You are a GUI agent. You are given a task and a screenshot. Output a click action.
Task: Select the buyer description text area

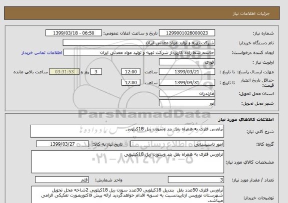(127, 195)
